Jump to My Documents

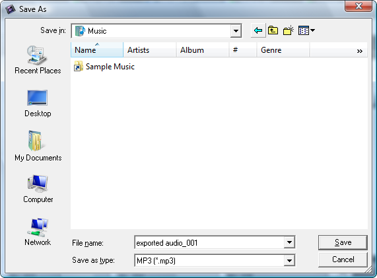click(38, 146)
